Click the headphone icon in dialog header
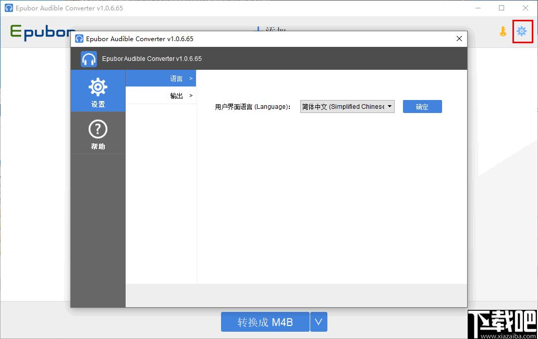The image size is (538, 339). pos(89,59)
